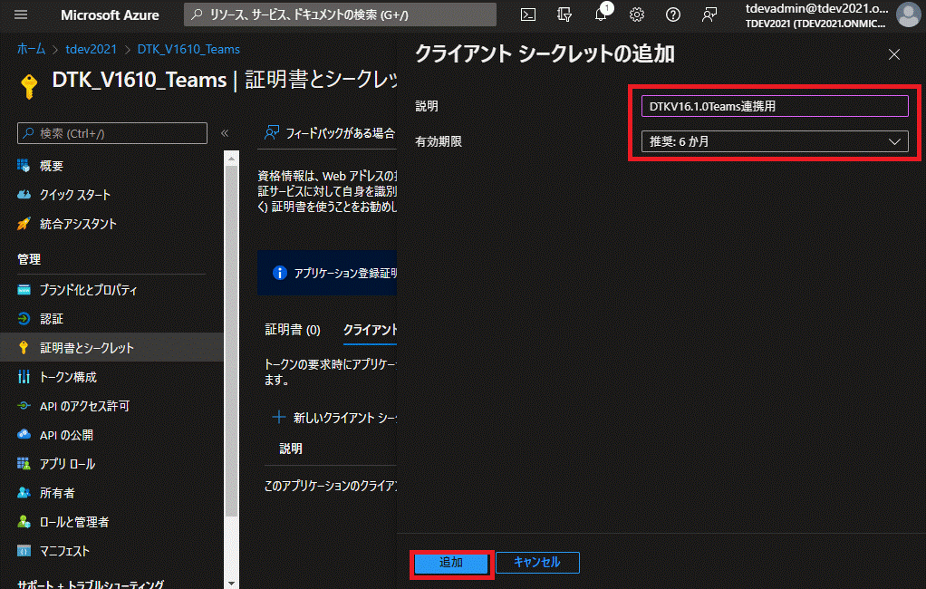Click the API のアクセス許可 icon
The width and height of the screenshot is (926, 589).
(x=24, y=405)
